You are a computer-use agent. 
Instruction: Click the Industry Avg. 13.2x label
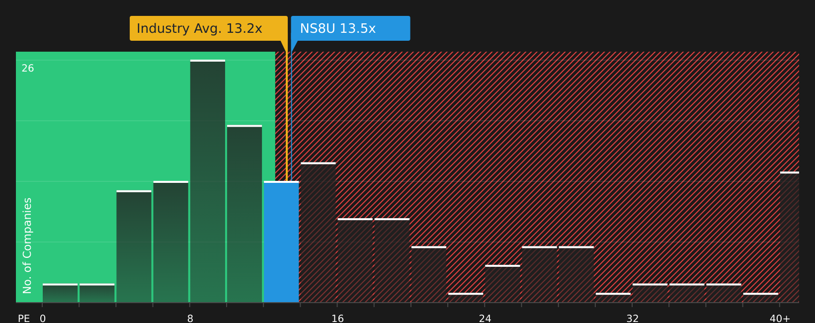point(209,28)
